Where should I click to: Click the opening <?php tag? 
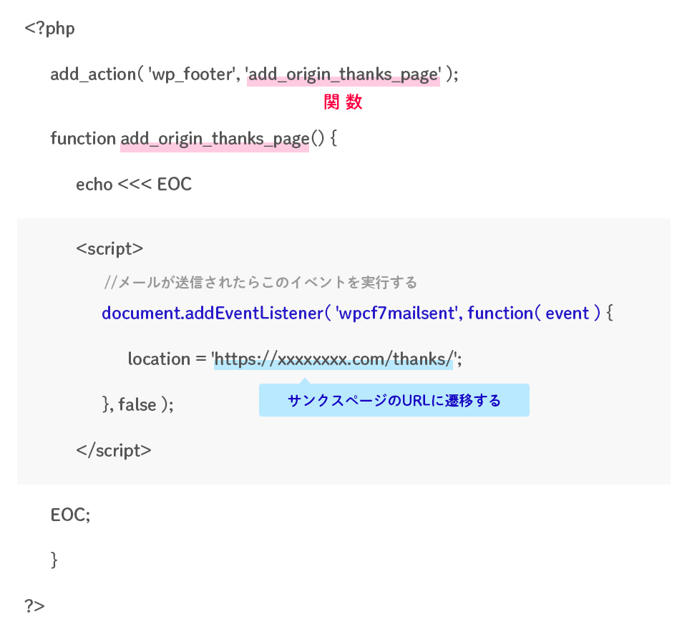tap(49, 29)
